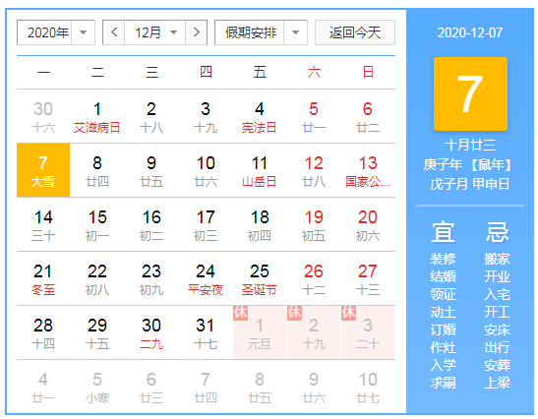538x419 pixels.
Task: Click the 休 badge on January 1
Action: 240,313
